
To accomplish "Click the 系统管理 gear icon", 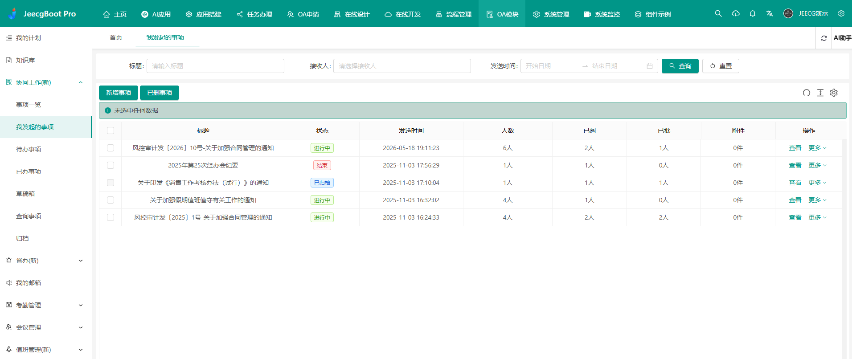I will [x=537, y=14].
